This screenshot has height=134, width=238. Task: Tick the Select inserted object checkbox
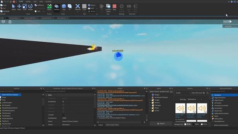click(x=212, y=125)
